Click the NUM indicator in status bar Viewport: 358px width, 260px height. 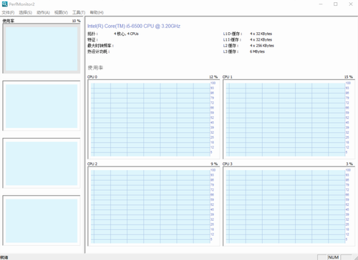[x=333, y=257]
